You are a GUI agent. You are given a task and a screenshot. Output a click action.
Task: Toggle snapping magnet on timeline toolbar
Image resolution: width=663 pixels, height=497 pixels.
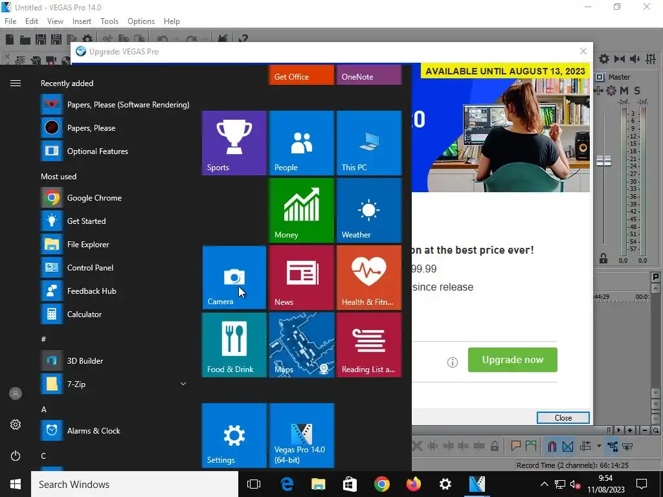tap(552, 446)
